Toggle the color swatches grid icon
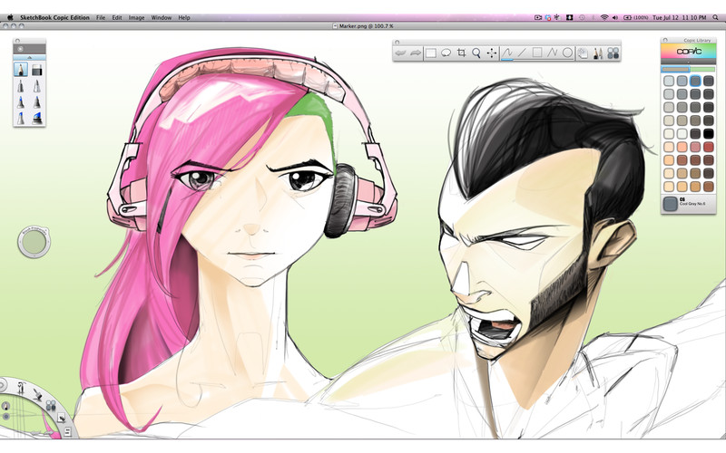726x453 pixels. pyautogui.click(x=613, y=53)
